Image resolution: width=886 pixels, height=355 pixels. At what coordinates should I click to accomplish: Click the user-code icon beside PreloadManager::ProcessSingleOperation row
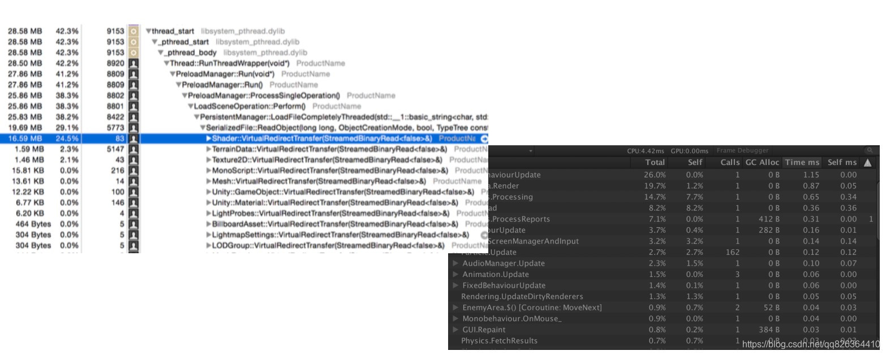tap(134, 96)
